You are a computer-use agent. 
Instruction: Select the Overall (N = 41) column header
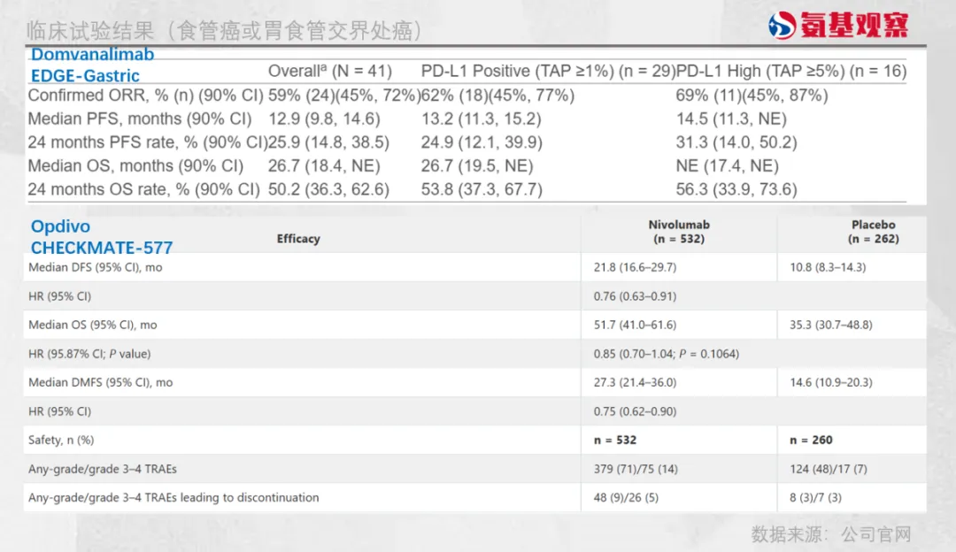tap(329, 71)
